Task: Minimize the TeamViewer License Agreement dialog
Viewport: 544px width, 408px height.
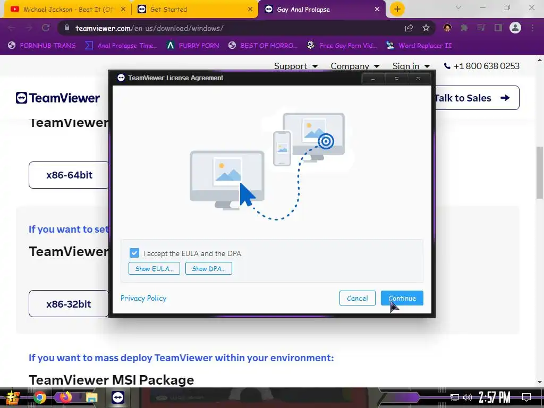Action: point(373,79)
